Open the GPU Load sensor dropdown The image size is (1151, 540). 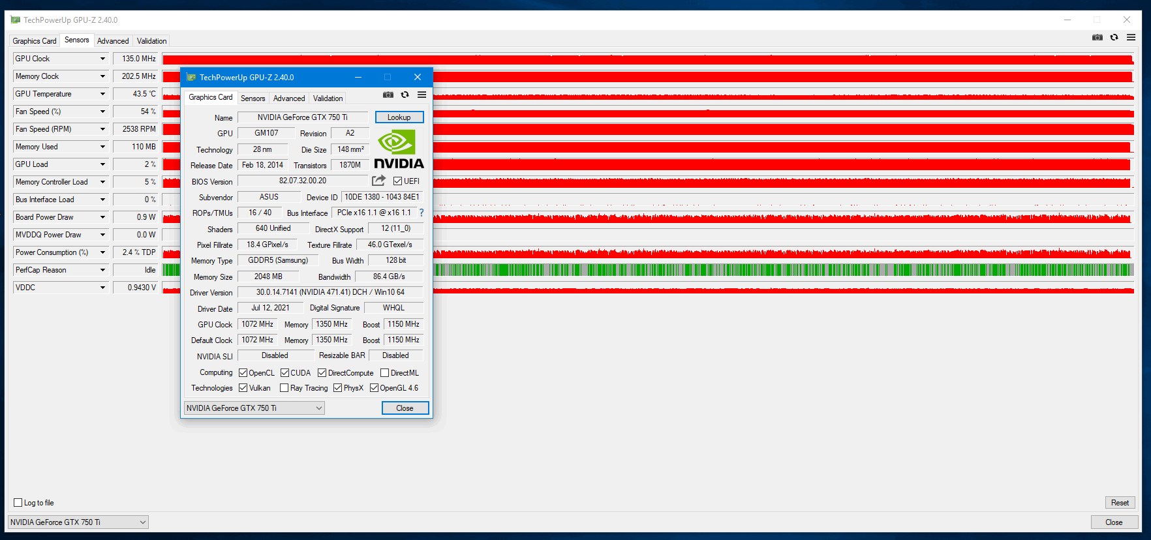(102, 164)
